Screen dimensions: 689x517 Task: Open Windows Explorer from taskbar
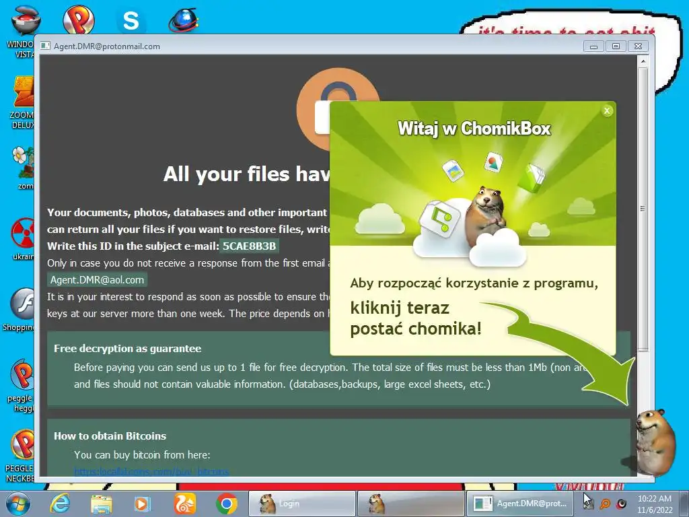101,504
